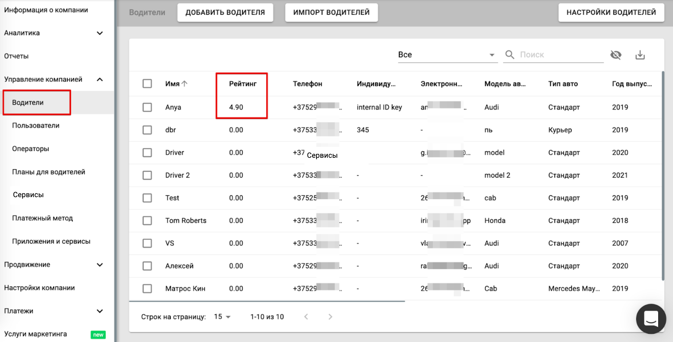Collapse the Управление компанией section
Image resolution: width=673 pixels, height=342 pixels.
click(99, 79)
